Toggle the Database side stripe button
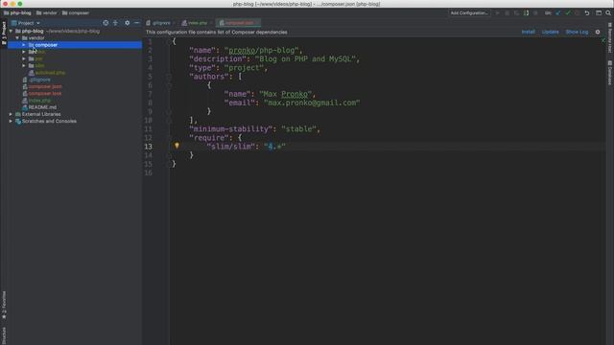Image resolution: width=614 pixels, height=345 pixels. 610,73
